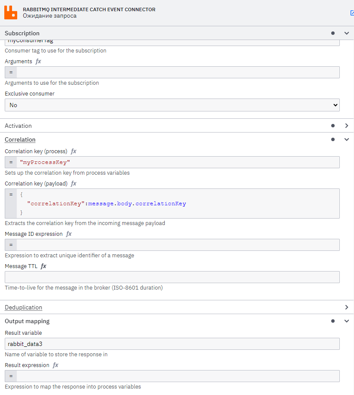The image size is (354, 395).
Task: Click the underlined Correlation heading
Action: (20, 139)
